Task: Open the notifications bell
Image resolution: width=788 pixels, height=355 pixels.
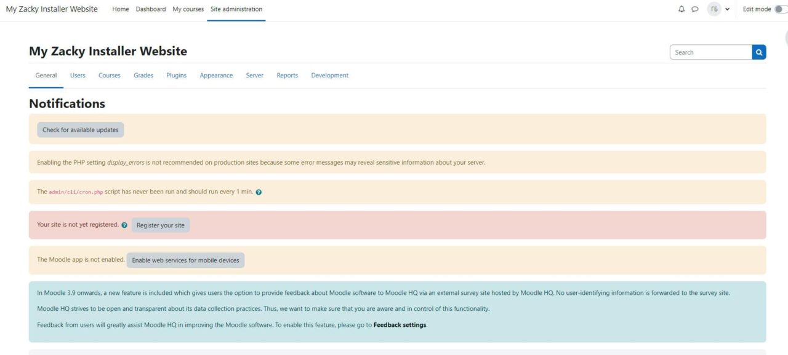Action: (x=680, y=9)
